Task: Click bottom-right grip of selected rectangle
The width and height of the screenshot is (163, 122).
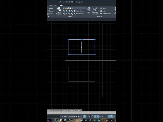Action: pyautogui.click(x=95, y=54)
